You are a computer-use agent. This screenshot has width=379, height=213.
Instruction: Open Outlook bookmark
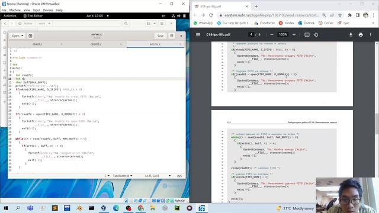pos(306,23)
